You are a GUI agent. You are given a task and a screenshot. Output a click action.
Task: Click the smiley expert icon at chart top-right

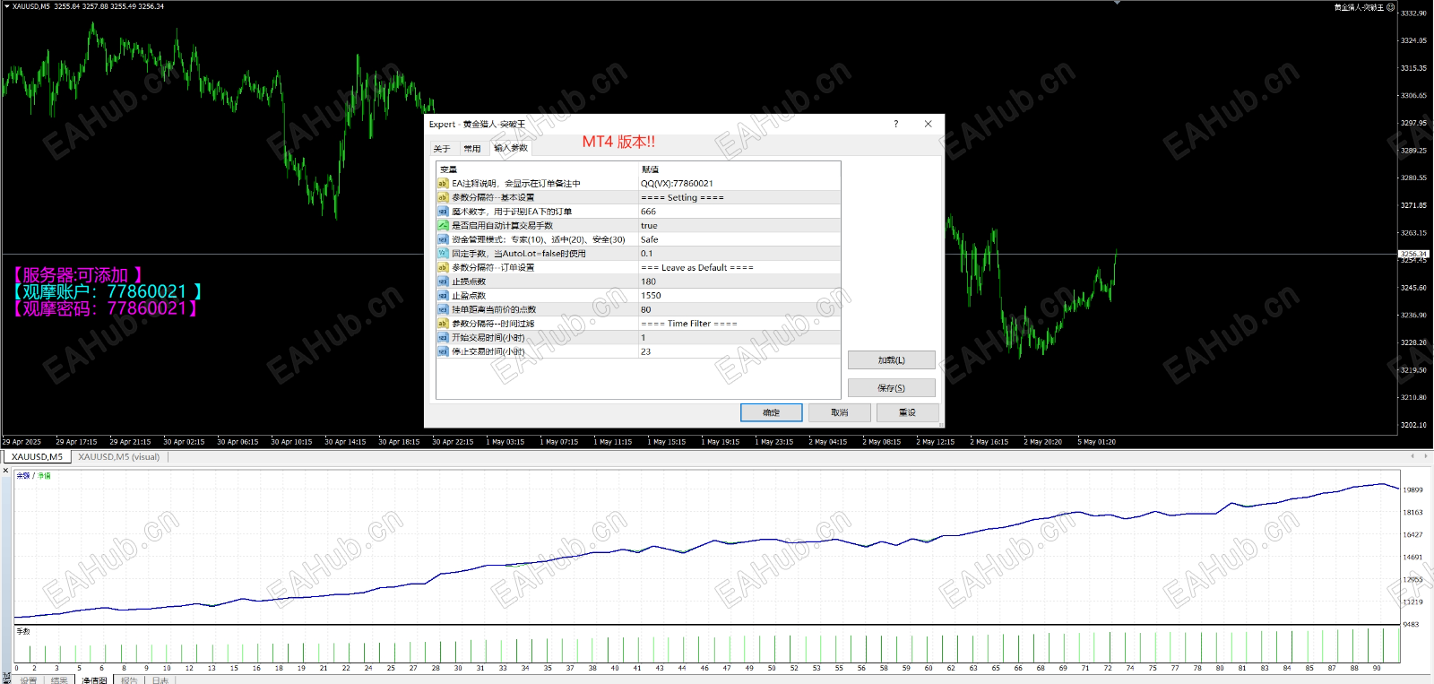pos(1390,6)
